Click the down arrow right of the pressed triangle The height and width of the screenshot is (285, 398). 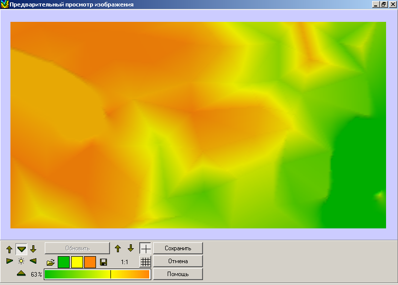point(33,249)
